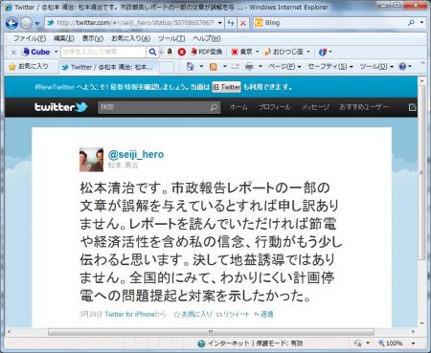Open the お気に入り(A) menu
This screenshot has height=353, width=431.
[x=130, y=38]
